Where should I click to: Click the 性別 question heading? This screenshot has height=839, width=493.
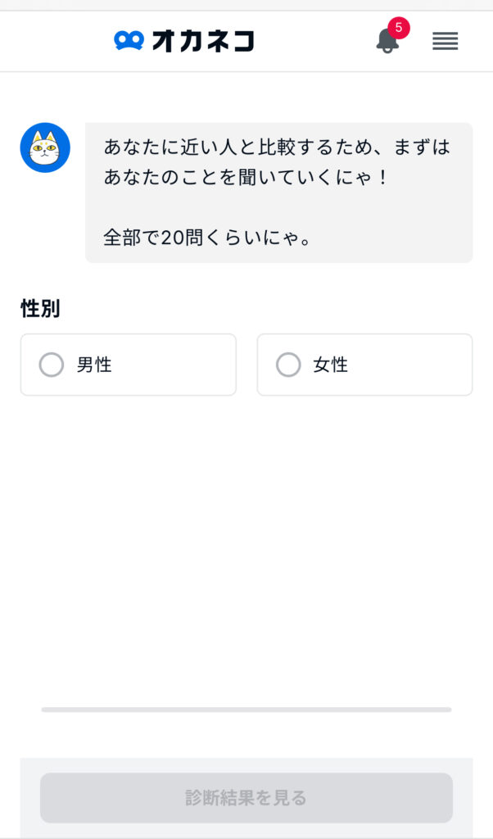(x=40, y=308)
